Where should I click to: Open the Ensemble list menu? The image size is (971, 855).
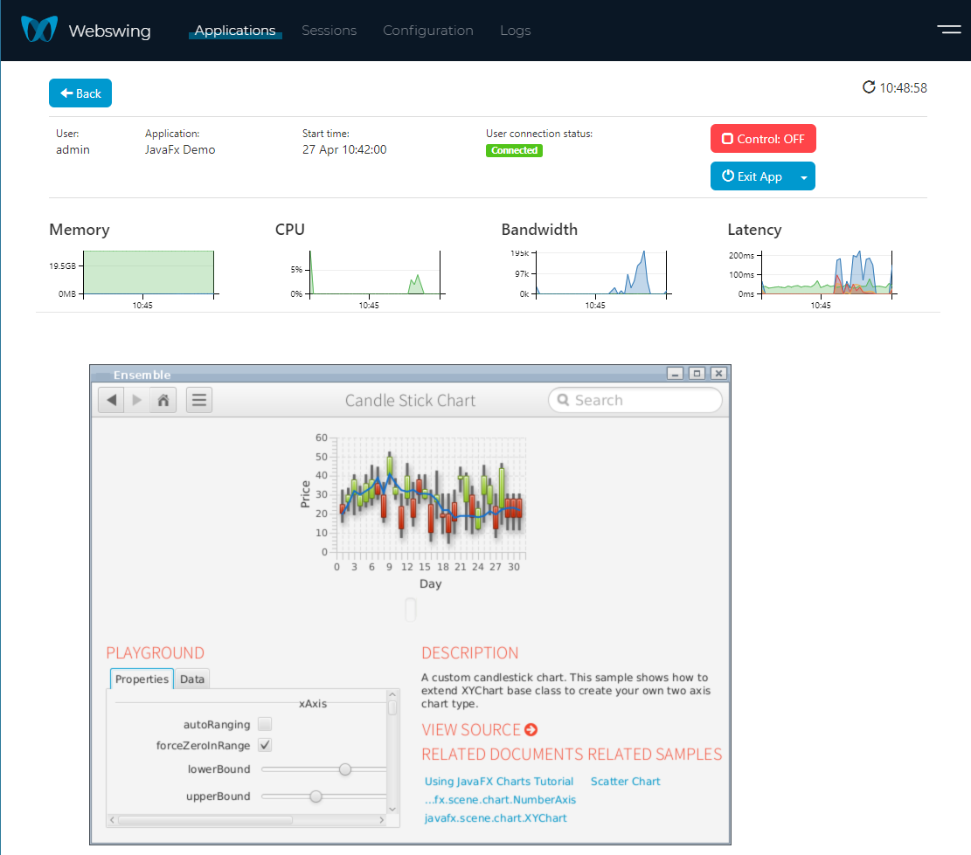pos(198,400)
